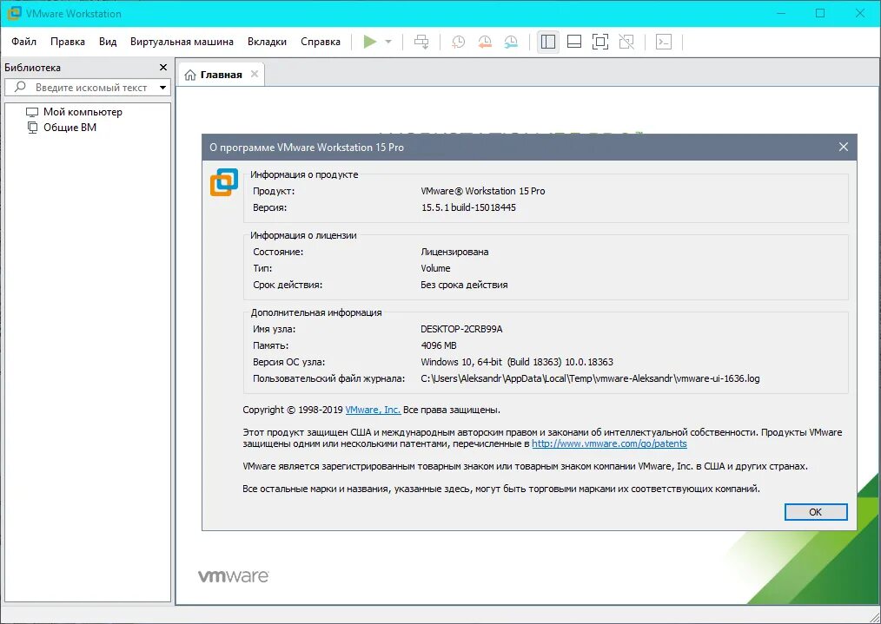Click license type value Volume

pos(435,268)
